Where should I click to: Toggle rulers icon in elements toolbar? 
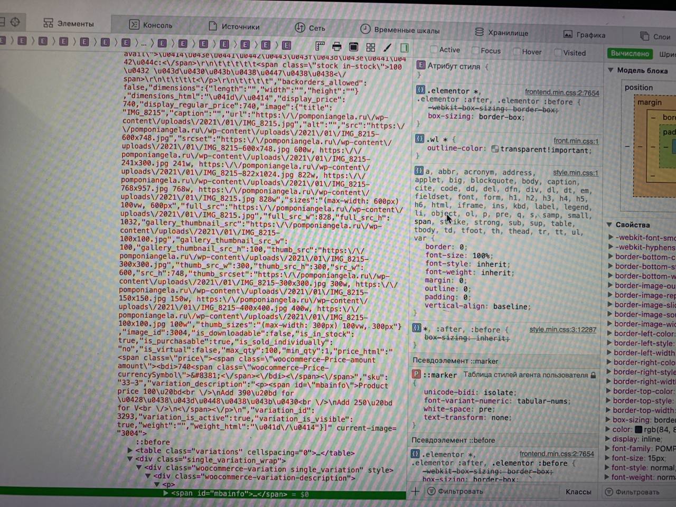click(x=320, y=46)
